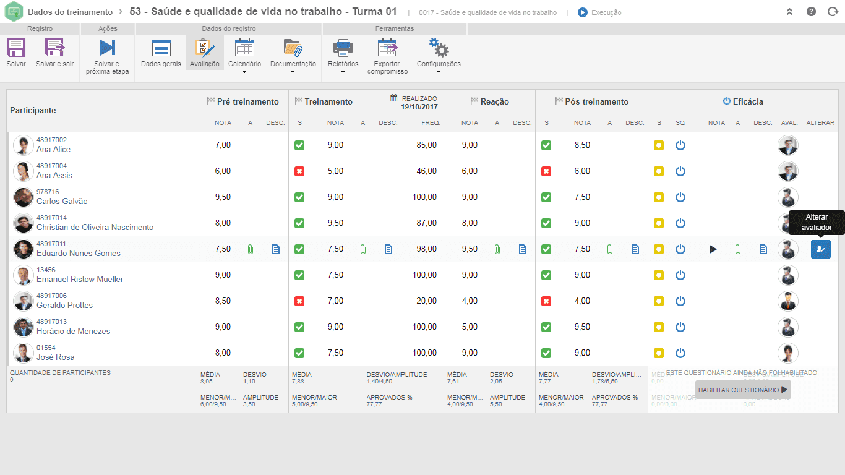Toggle Emanuel Ristow Mueller's pós-treinamento status
Viewport: 845px width, 475px height.
546,275
